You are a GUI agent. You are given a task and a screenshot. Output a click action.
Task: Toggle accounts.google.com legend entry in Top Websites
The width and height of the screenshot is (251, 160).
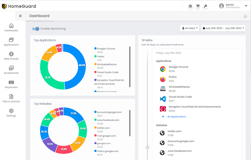[x=108, y=112]
